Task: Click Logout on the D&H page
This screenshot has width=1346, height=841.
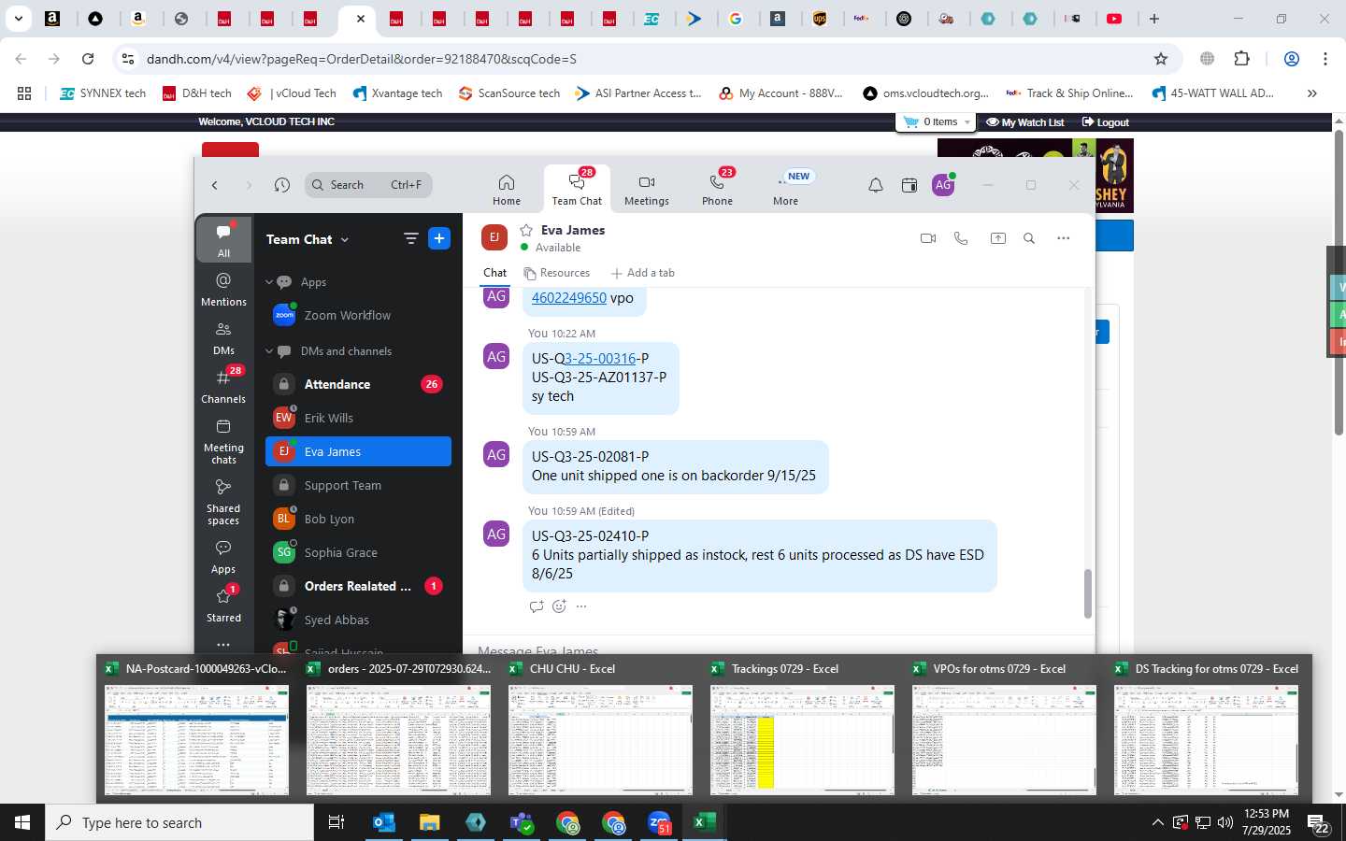Action: point(1105,122)
